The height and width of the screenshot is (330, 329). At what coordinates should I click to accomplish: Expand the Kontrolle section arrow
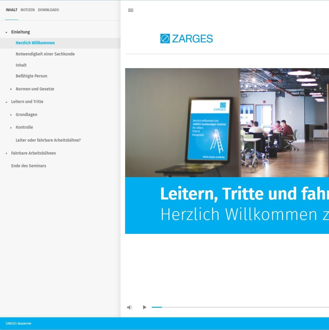point(11,127)
